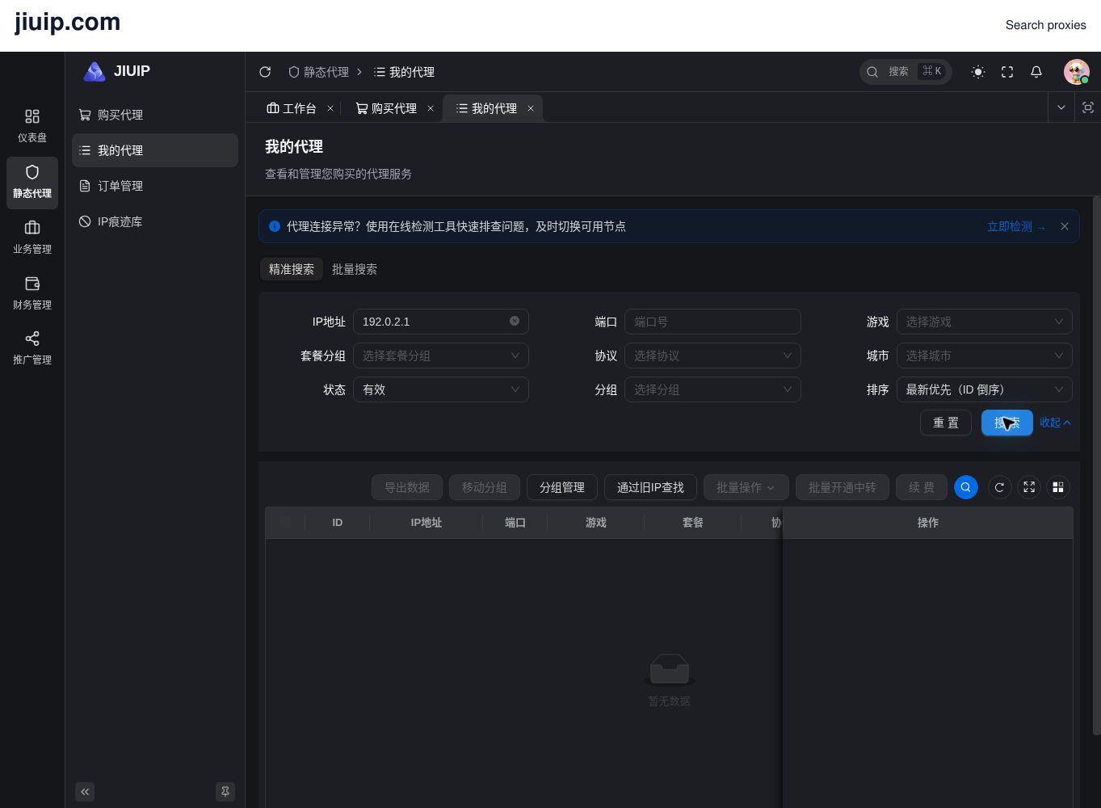Close the 我的代理 tab

531,108
